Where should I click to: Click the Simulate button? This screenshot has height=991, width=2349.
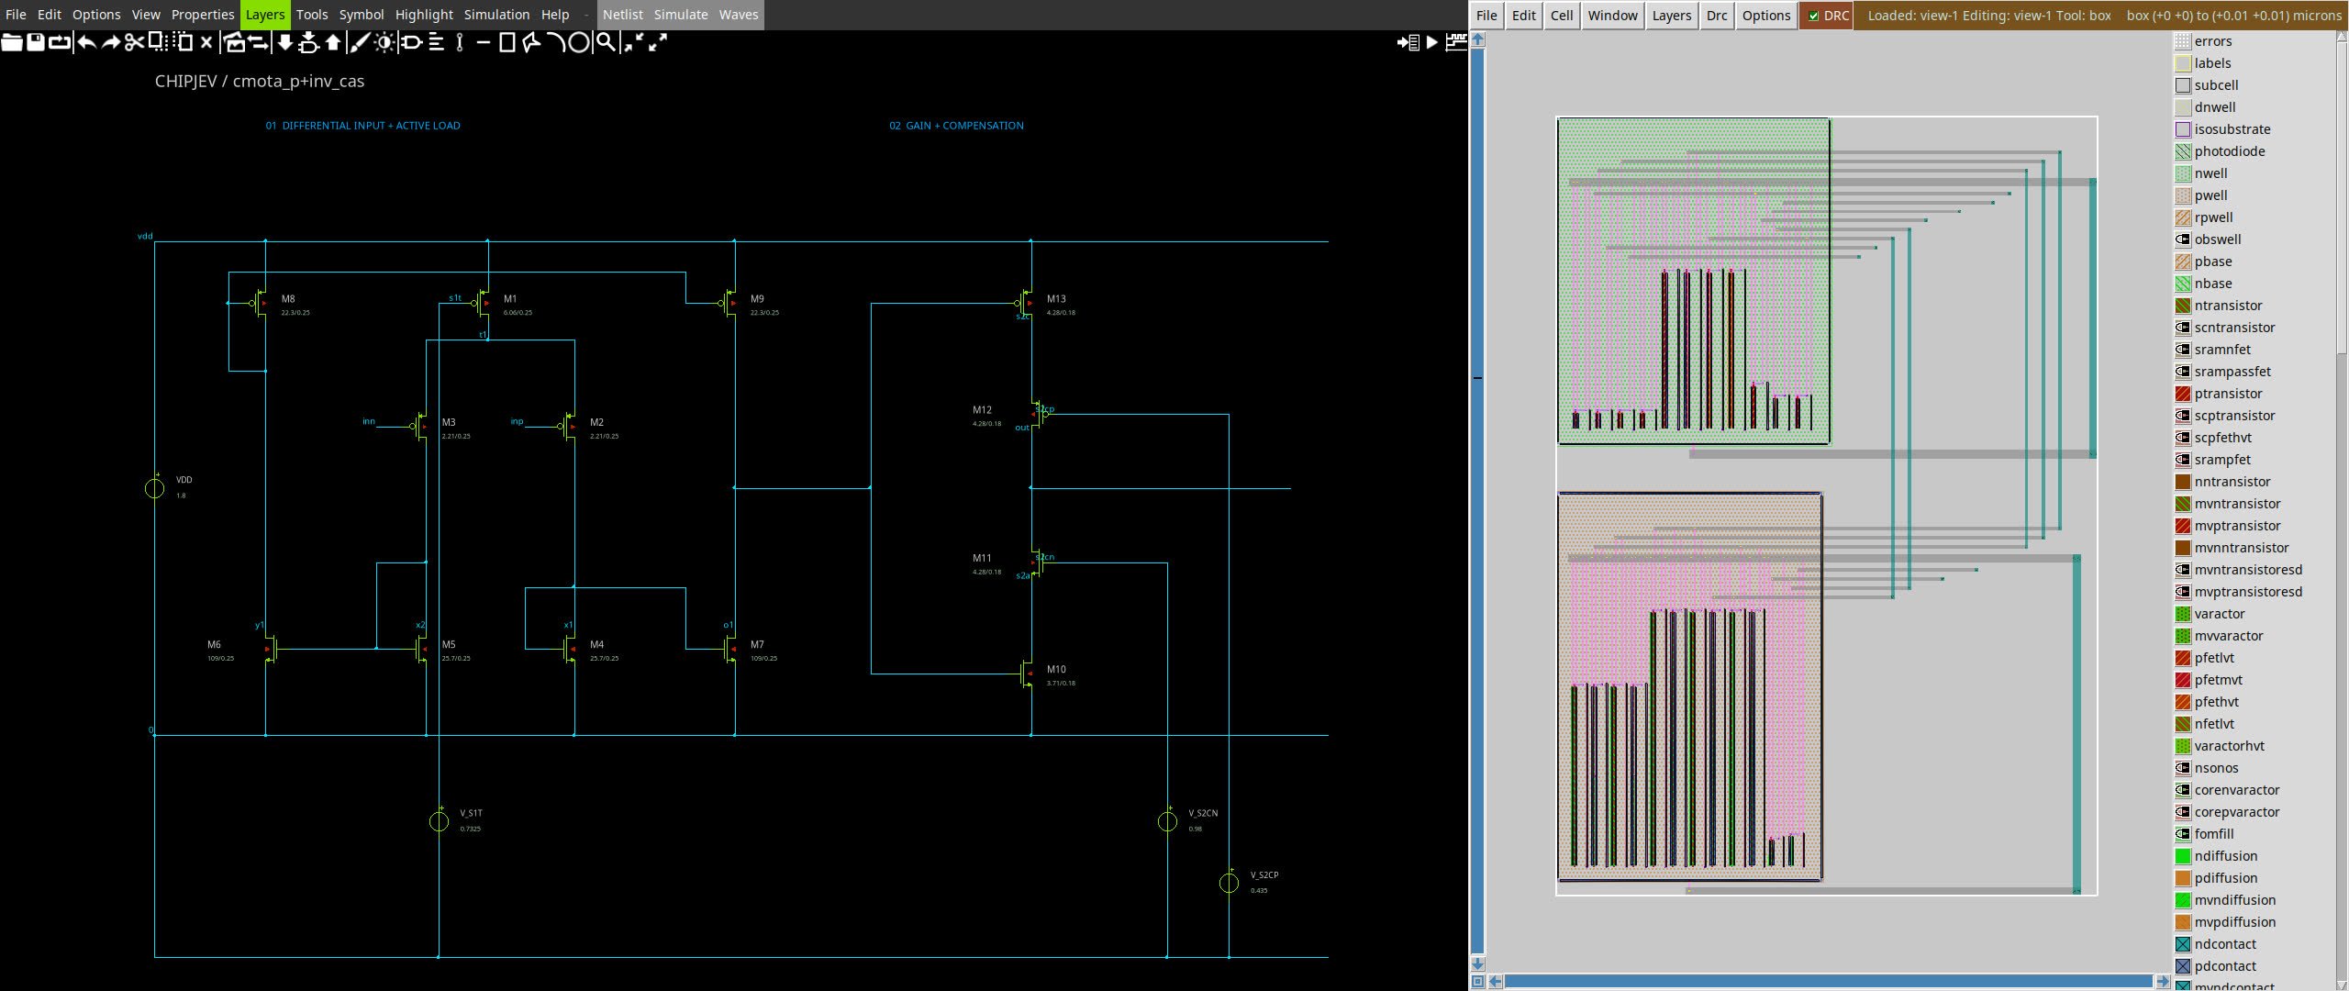[681, 15]
